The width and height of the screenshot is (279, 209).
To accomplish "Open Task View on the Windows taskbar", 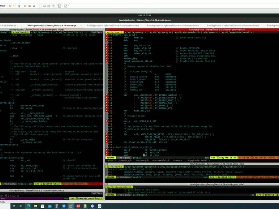I will pos(21,206).
